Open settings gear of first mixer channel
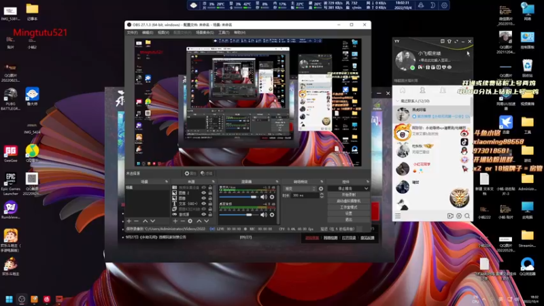This screenshot has height=306, width=544. [x=272, y=197]
